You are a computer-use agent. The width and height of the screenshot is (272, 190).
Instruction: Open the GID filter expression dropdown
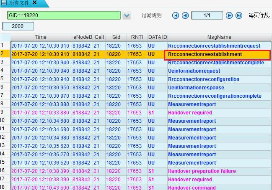point(127,15)
